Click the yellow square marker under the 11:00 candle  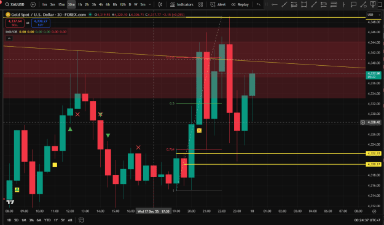(55, 165)
